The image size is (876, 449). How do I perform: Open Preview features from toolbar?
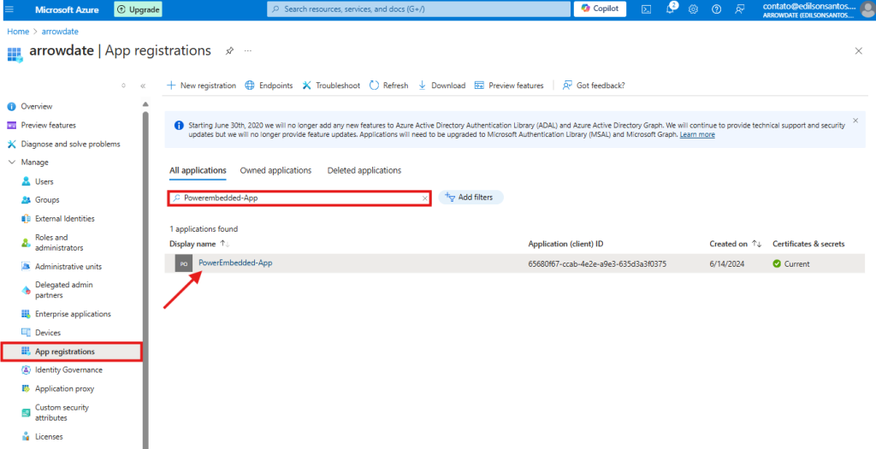click(509, 86)
